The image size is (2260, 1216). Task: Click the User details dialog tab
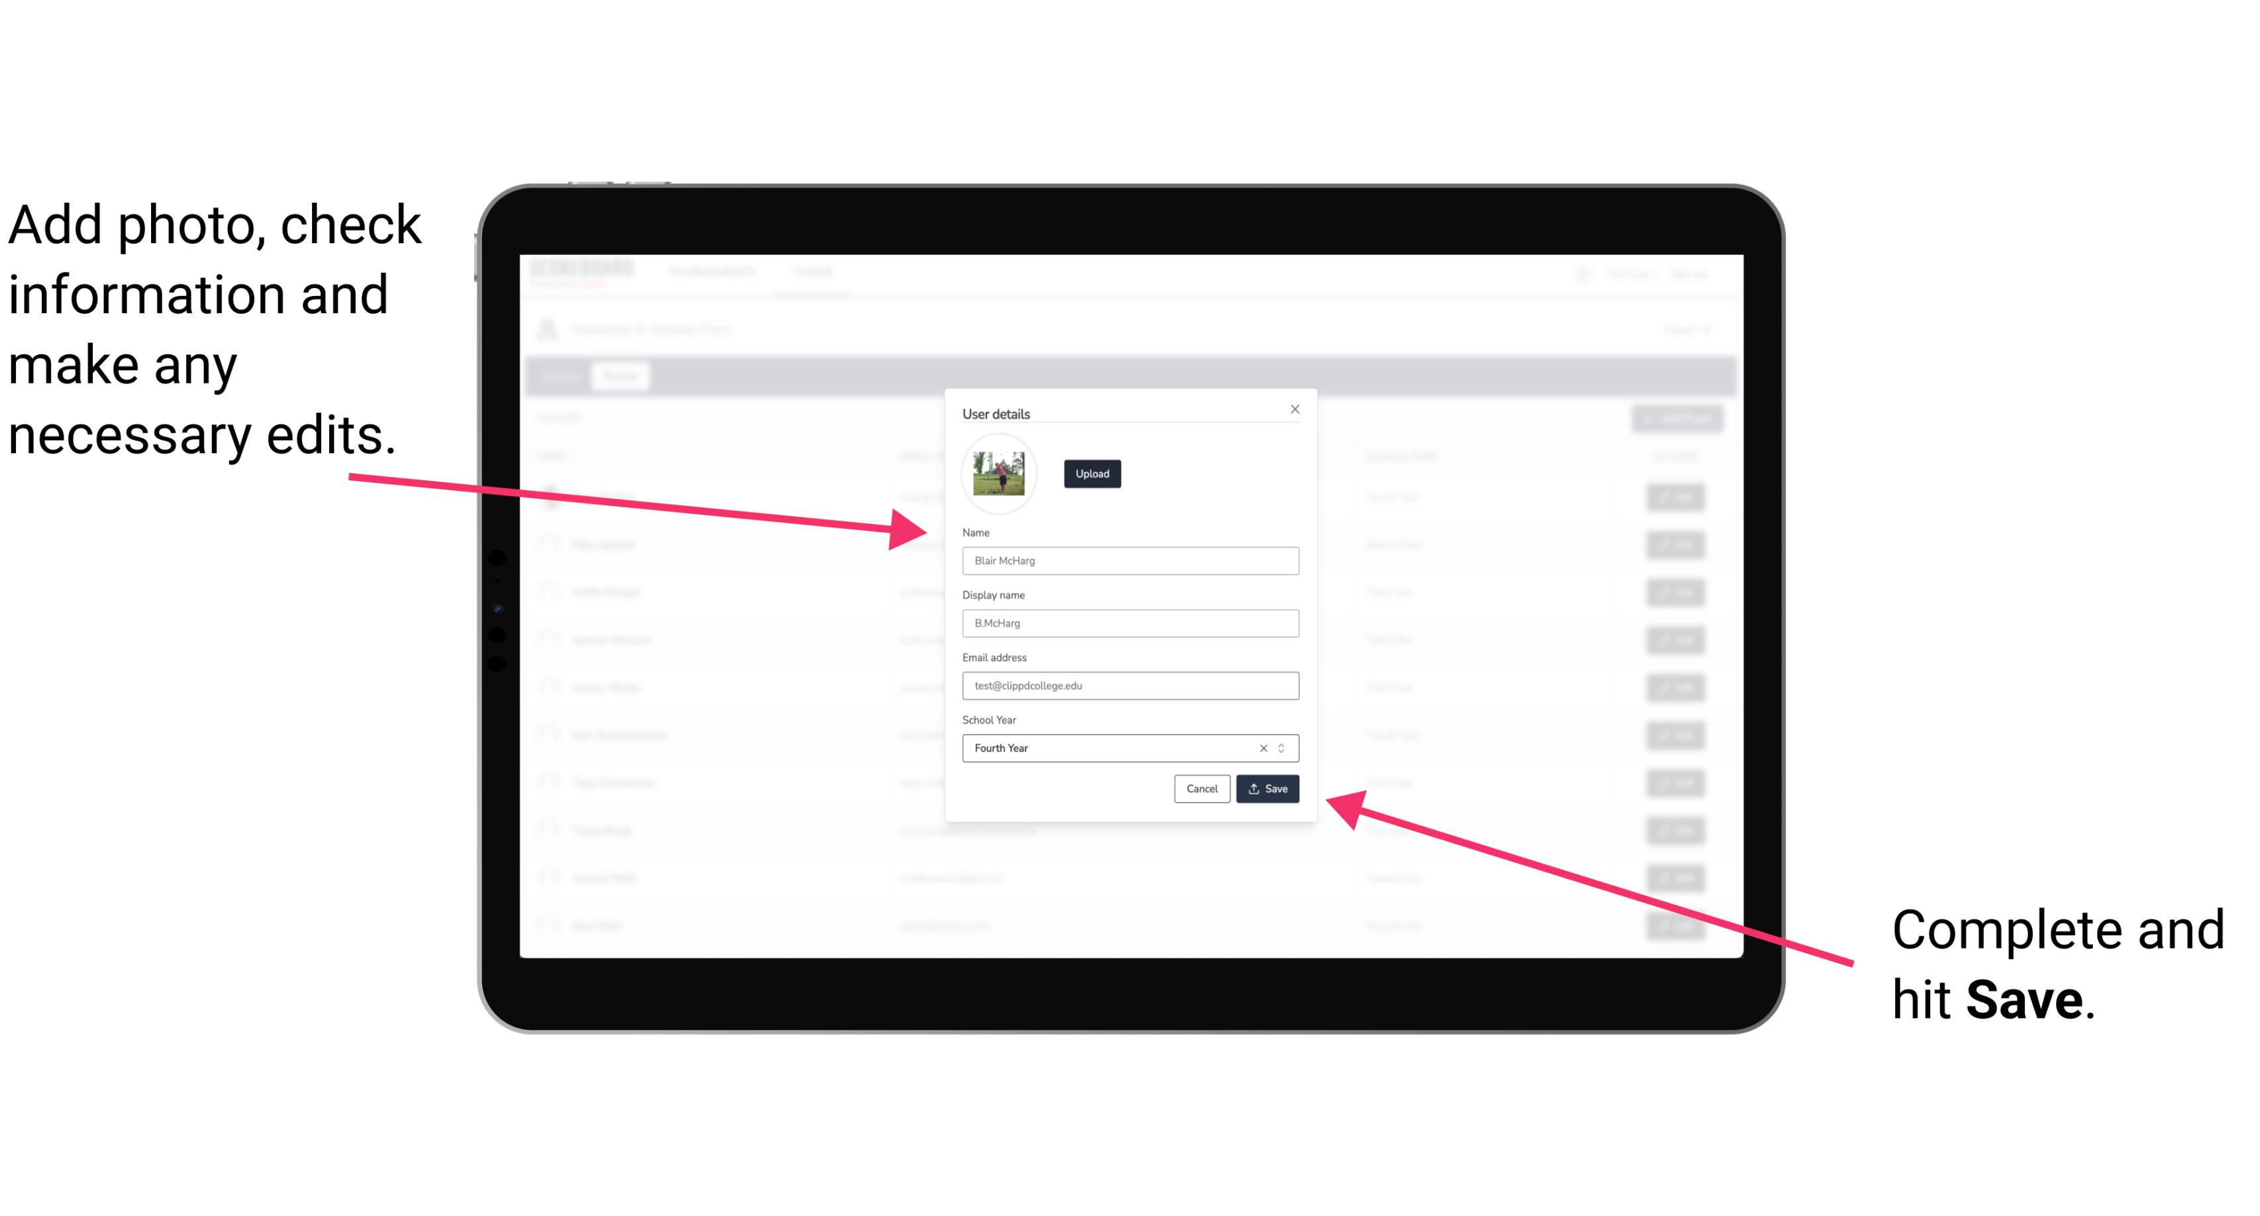996,413
